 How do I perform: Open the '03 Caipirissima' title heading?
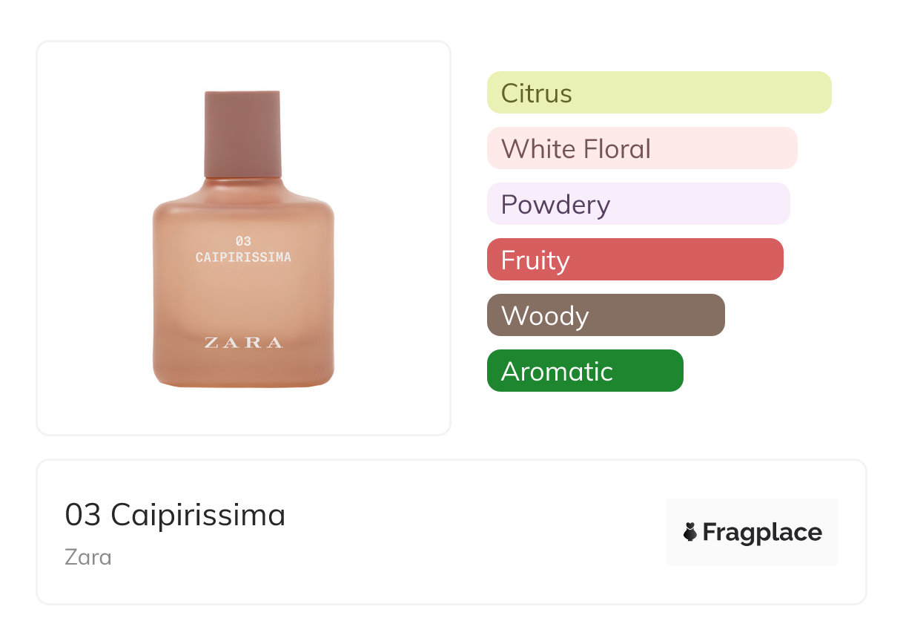[175, 515]
